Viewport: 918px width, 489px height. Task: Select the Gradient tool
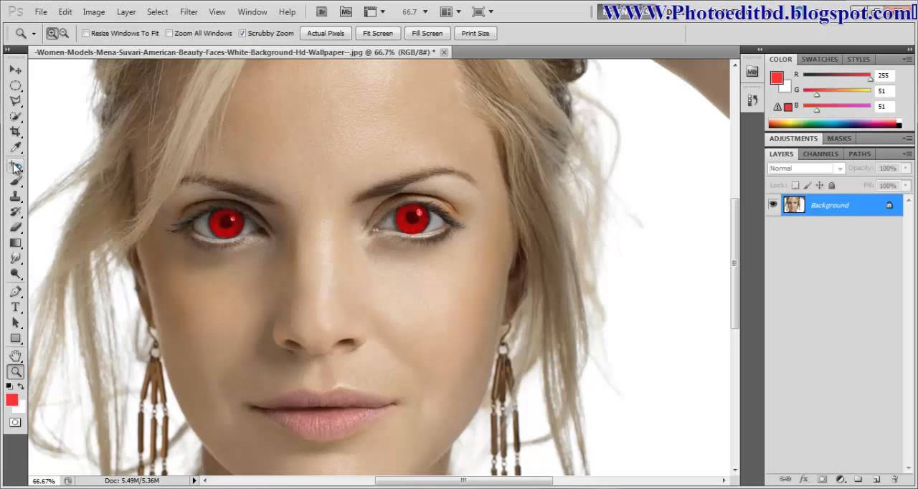pyautogui.click(x=15, y=243)
